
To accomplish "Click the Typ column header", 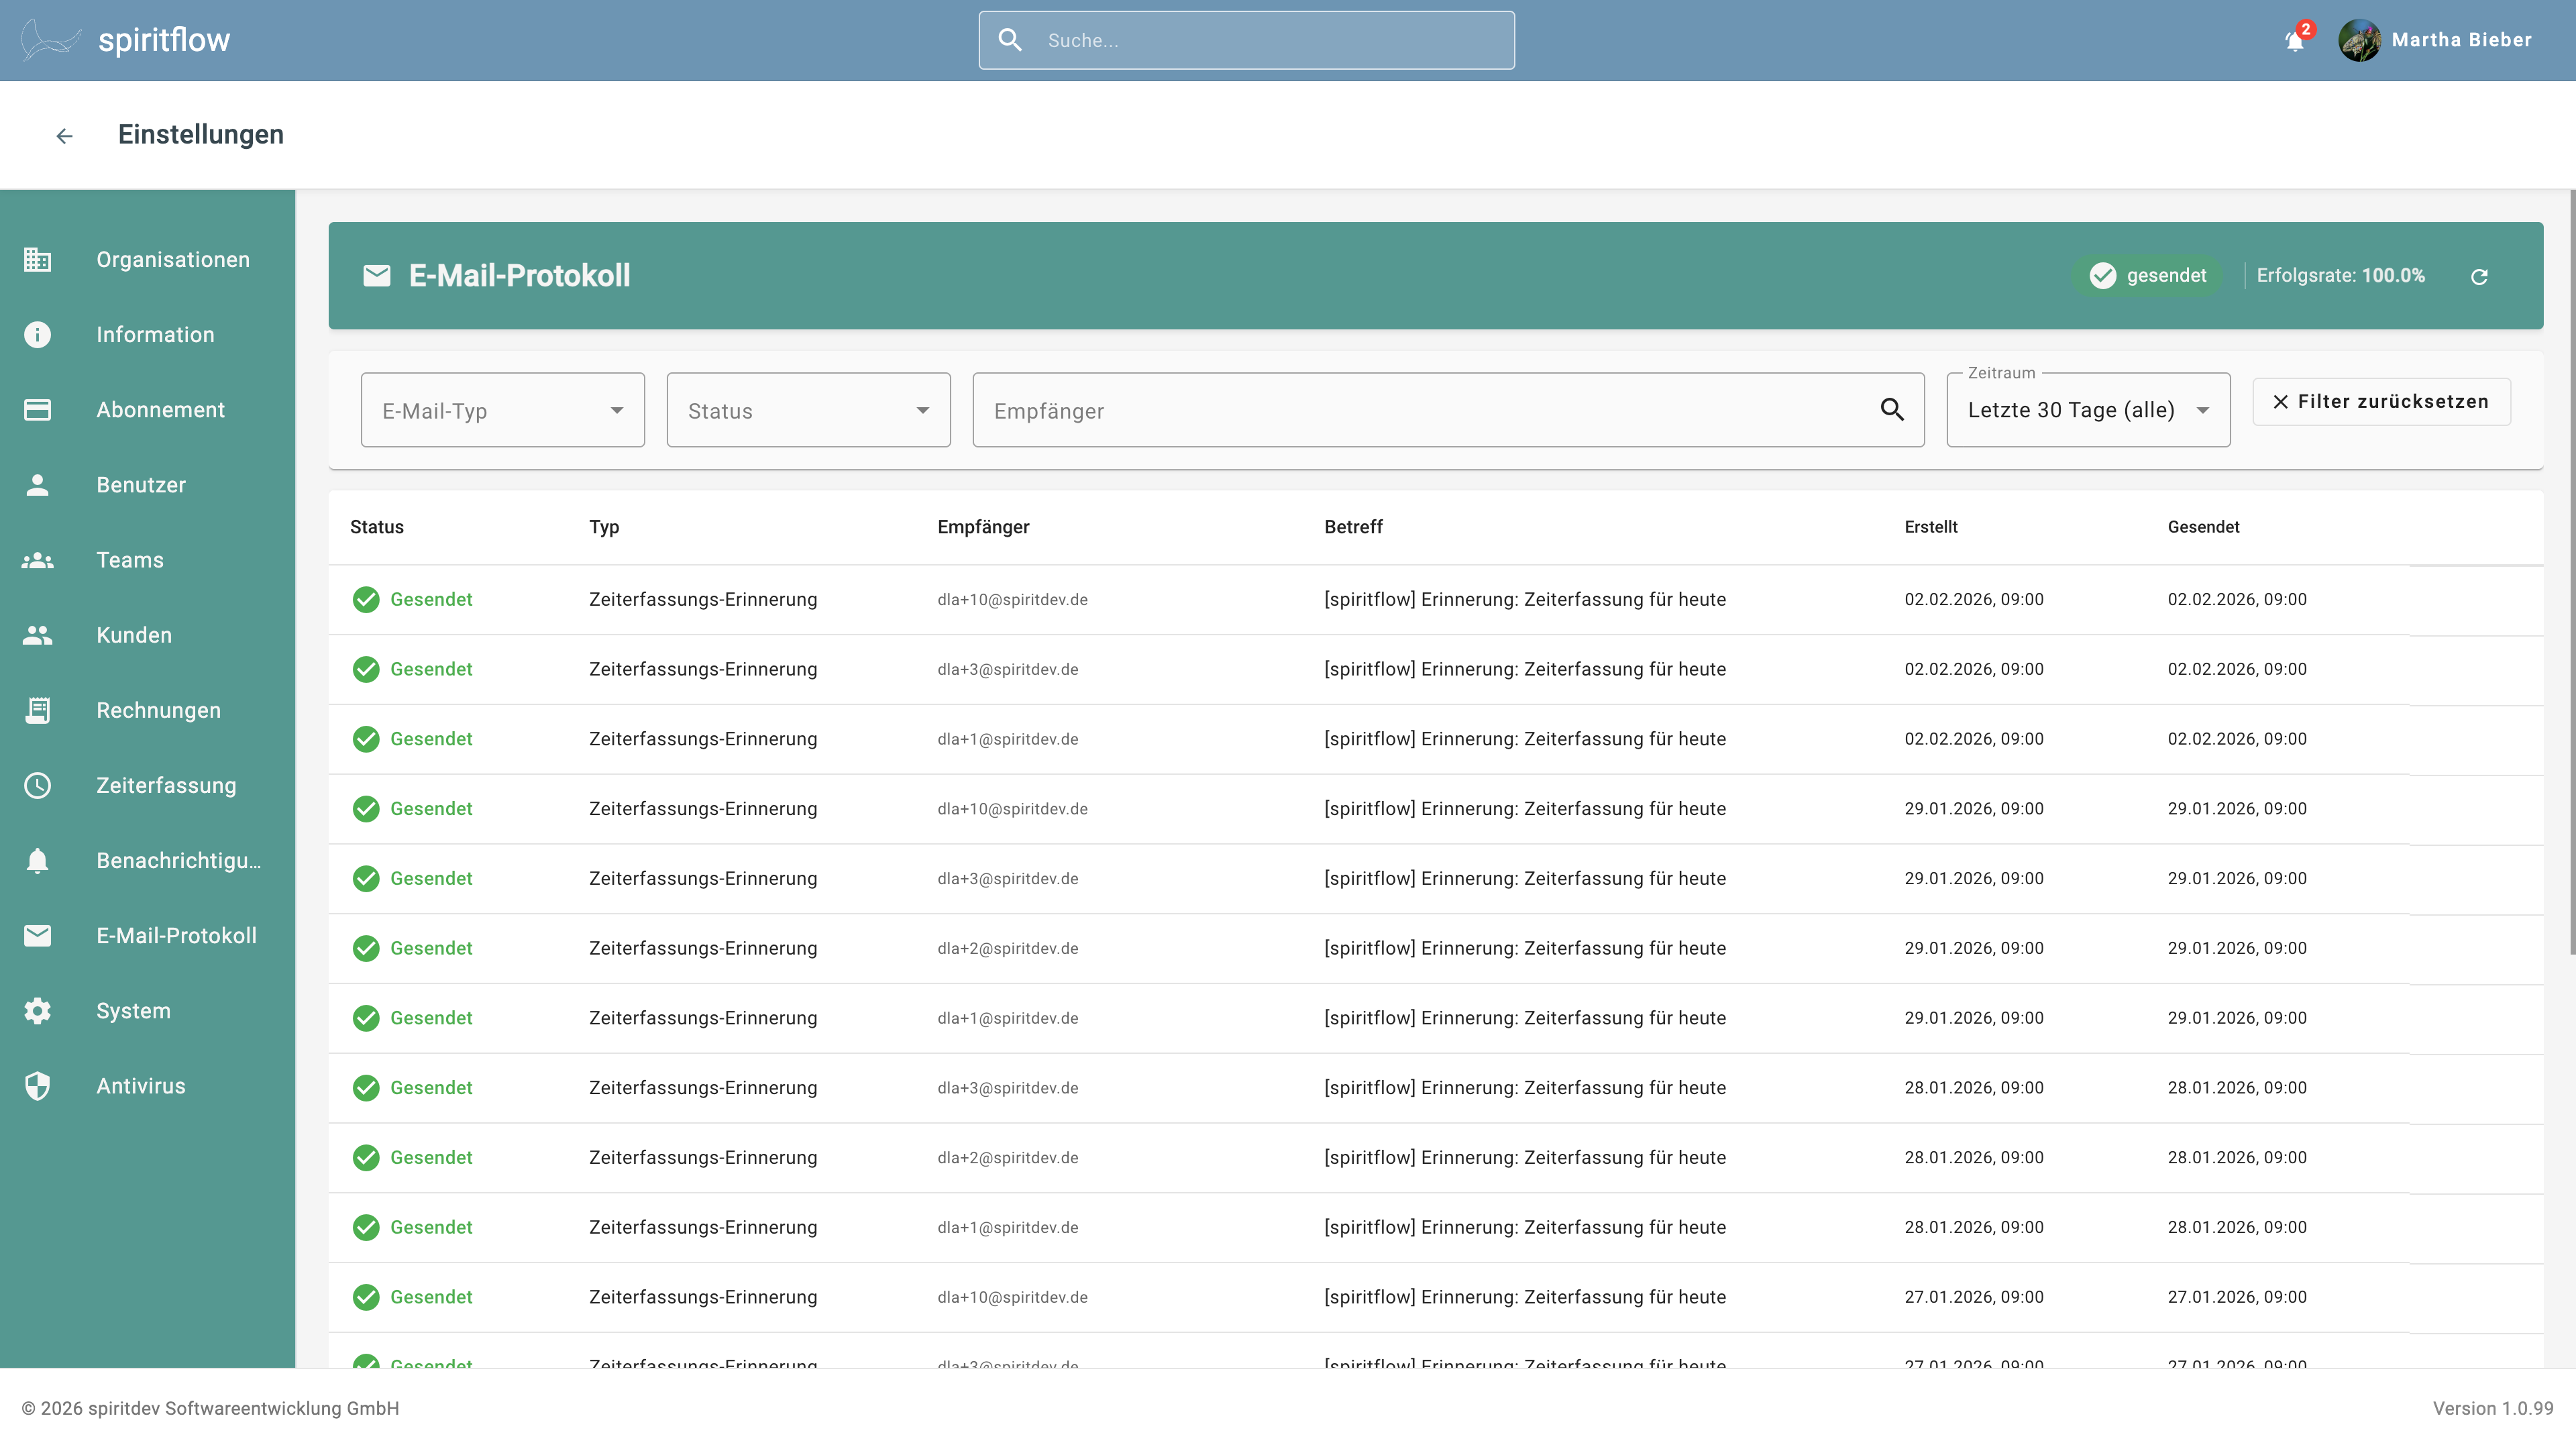I will point(604,527).
